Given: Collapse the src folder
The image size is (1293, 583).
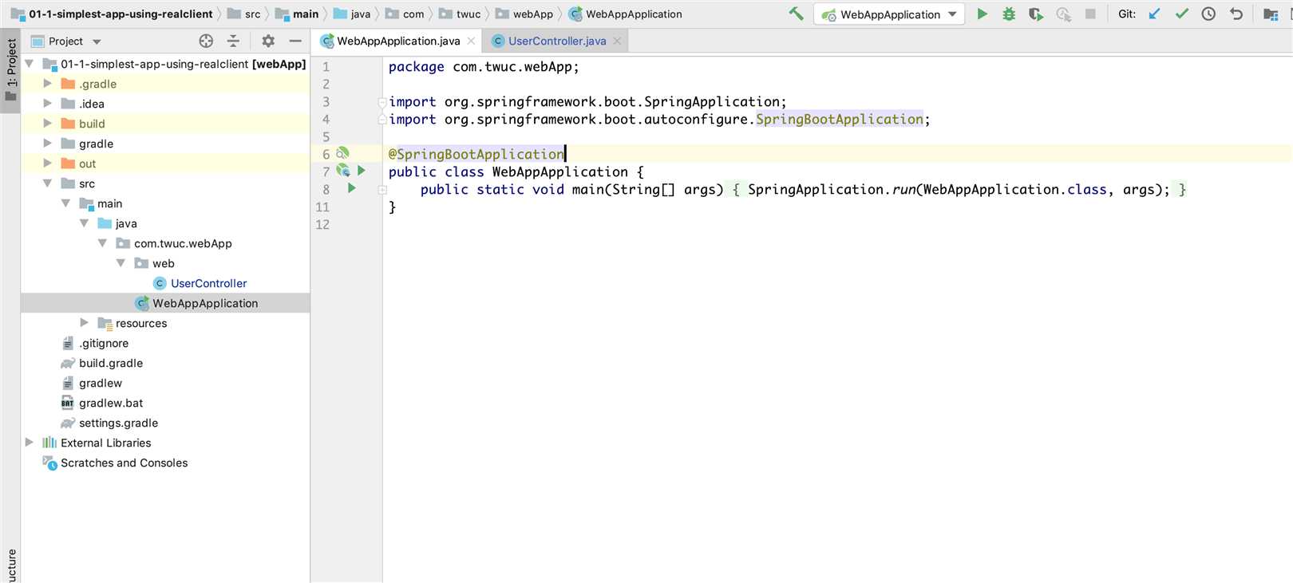Looking at the screenshot, I should click(x=47, y=183).
